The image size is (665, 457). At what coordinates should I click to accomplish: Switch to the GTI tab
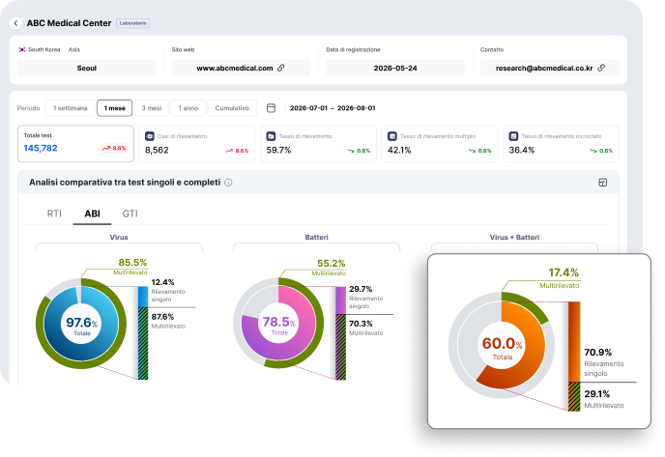coord(130,214)
